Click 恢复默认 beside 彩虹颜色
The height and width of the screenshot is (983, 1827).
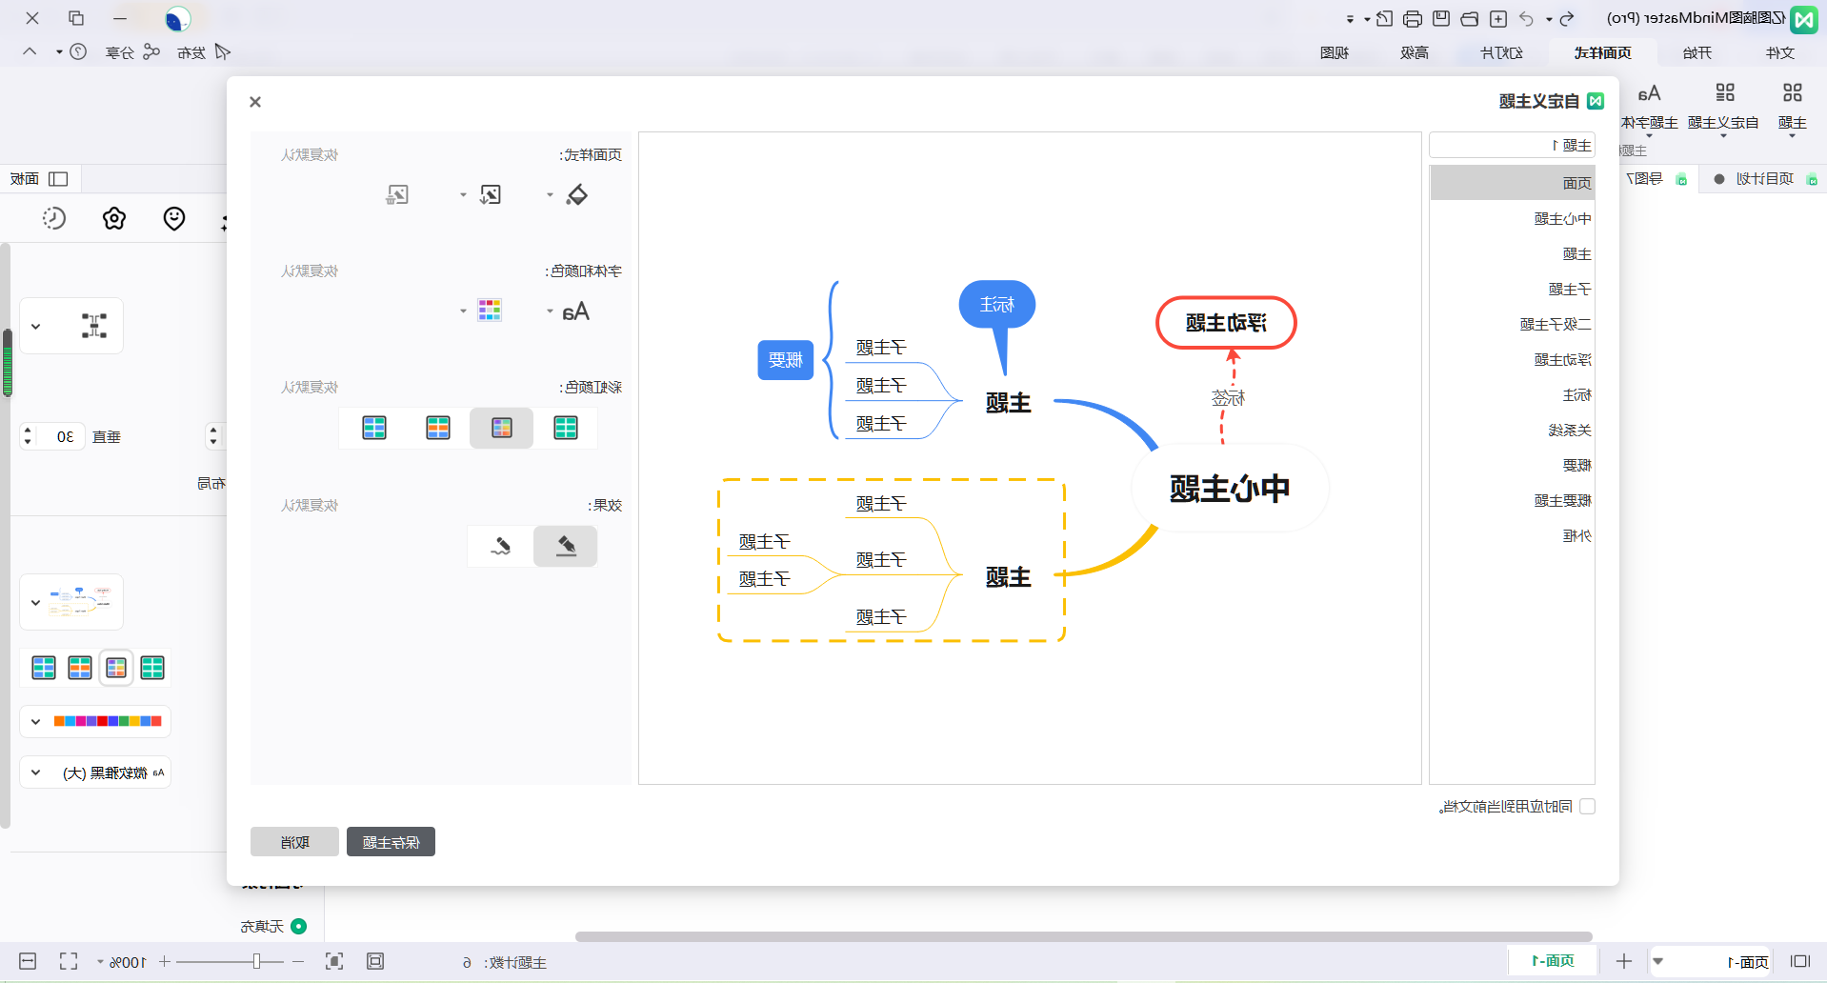coord(310,388)
